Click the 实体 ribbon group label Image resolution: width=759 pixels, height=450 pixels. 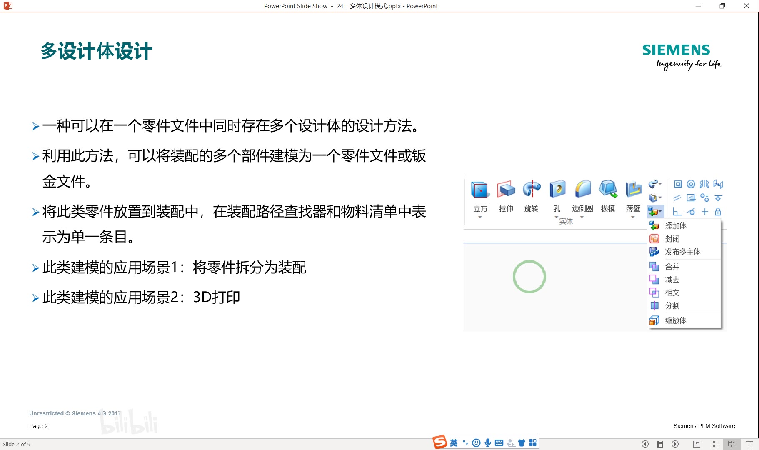tap(566, 221)
